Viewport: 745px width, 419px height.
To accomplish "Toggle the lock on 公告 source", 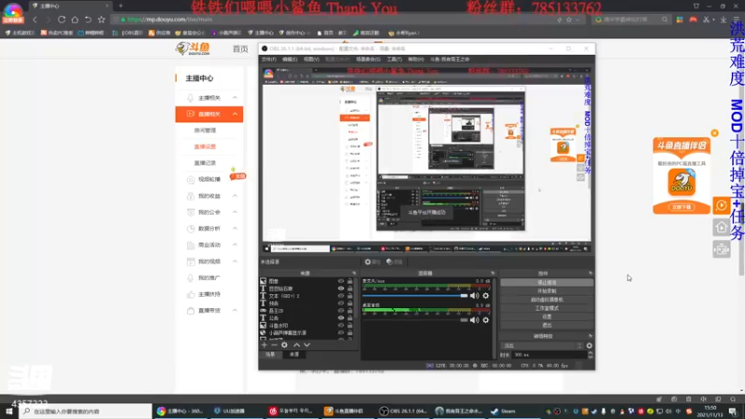I will point(350,318).
